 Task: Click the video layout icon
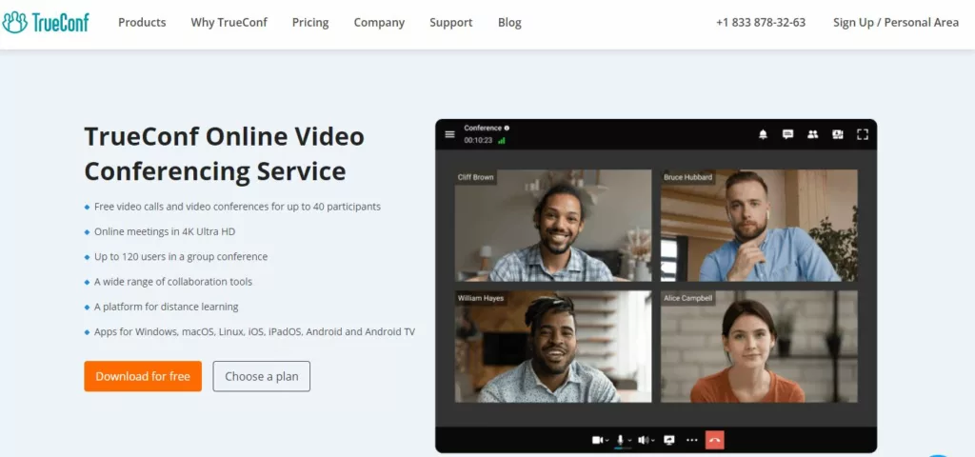(x=838, y=134)
